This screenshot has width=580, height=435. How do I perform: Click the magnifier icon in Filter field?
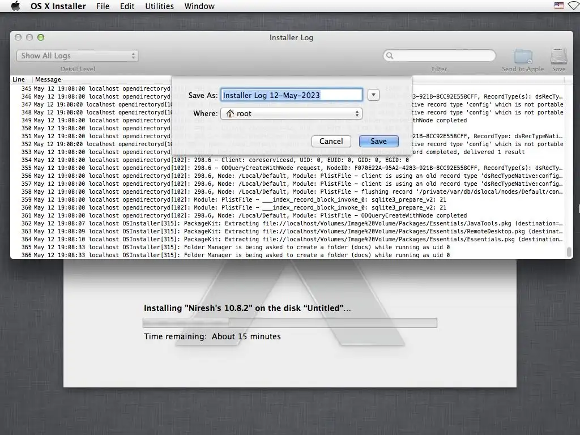[x=389, y=56]
